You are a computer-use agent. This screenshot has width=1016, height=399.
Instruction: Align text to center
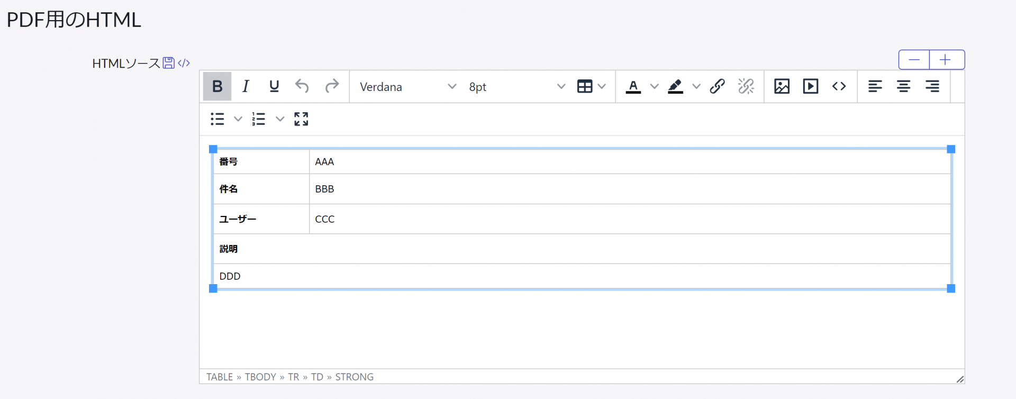[x=903, y=86]
